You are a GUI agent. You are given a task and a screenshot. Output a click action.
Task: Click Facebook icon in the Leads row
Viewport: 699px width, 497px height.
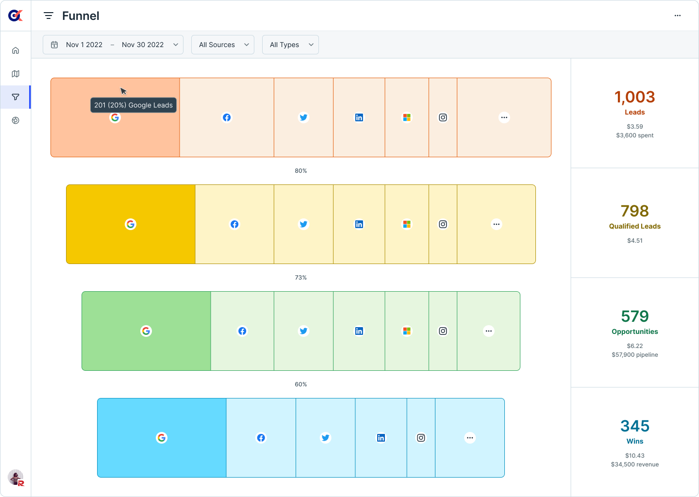[227, 117]
